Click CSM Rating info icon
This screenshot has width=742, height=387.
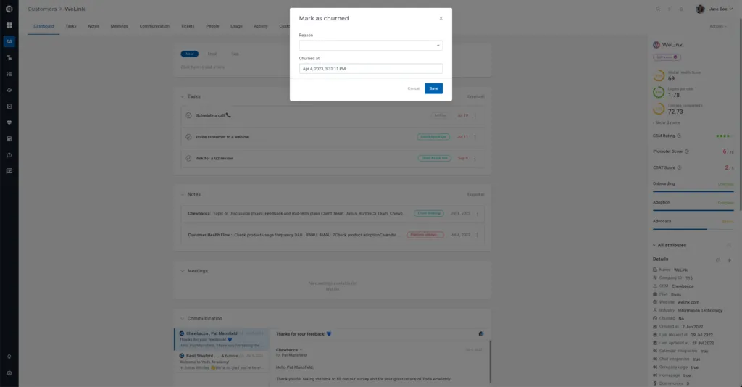(678, 136)
